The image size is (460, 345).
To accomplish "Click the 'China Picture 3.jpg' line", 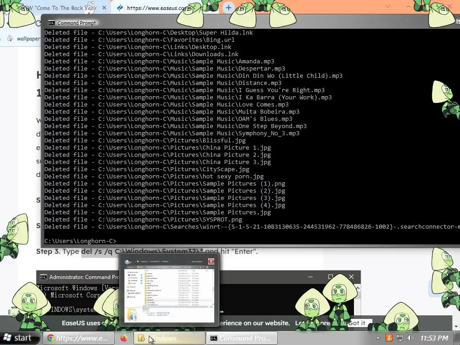I will tap(158, 162).
